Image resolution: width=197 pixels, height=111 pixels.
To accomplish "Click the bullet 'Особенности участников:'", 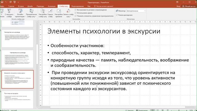I will [x=77, y=46].
